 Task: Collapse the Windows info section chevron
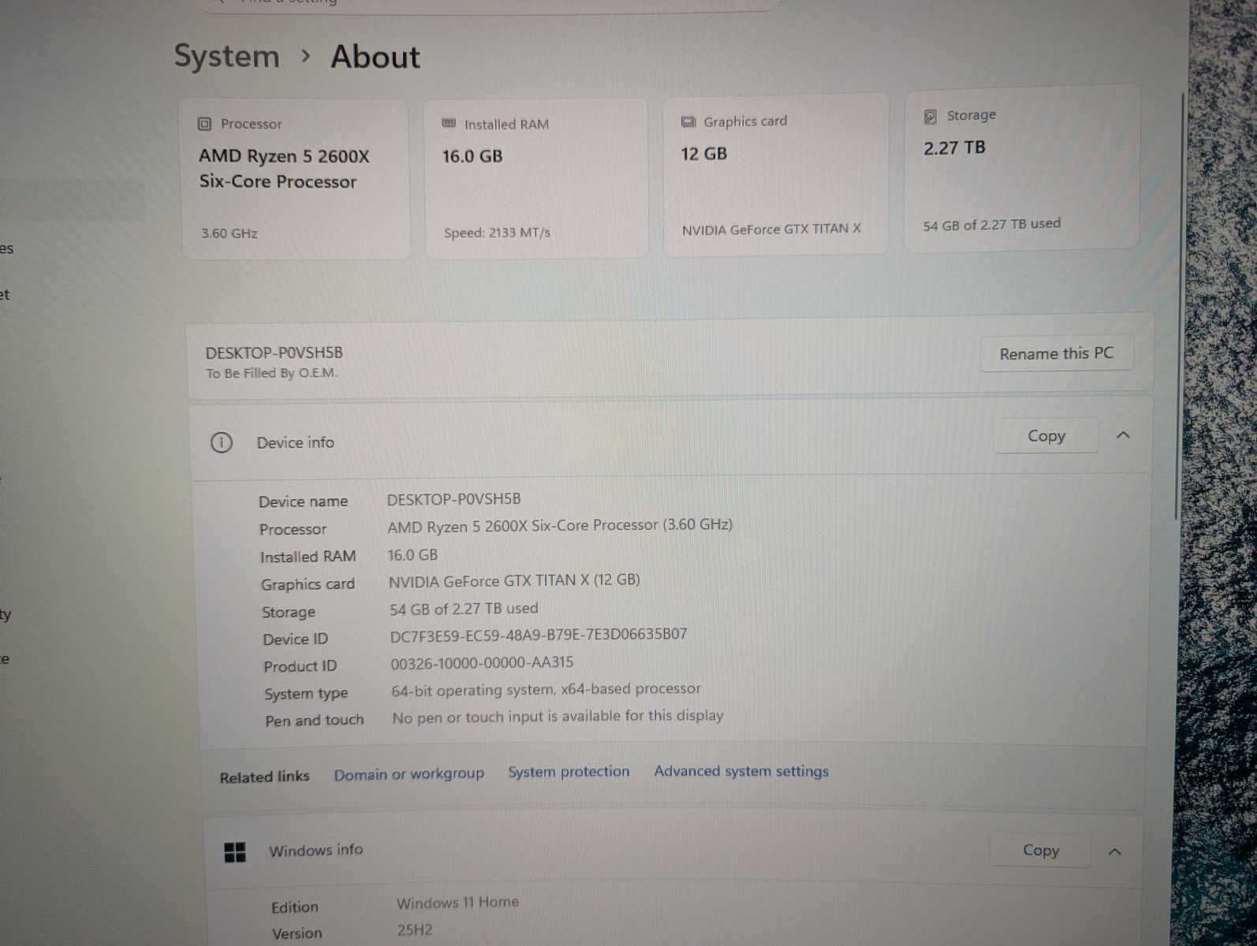tap(1115, 851)
